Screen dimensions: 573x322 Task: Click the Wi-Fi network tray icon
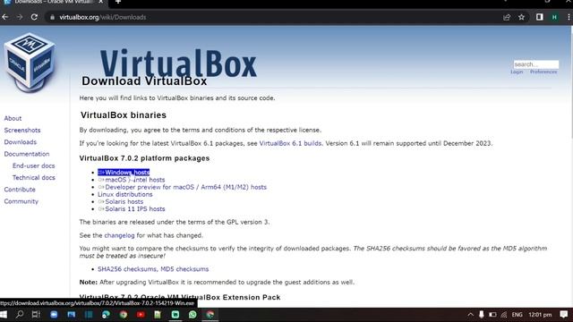(504, 314)
